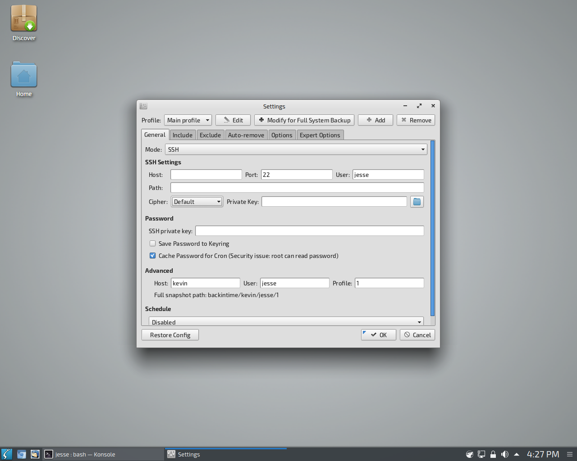Click the Restore Config button
577x461 pixels.
point(170,335)
